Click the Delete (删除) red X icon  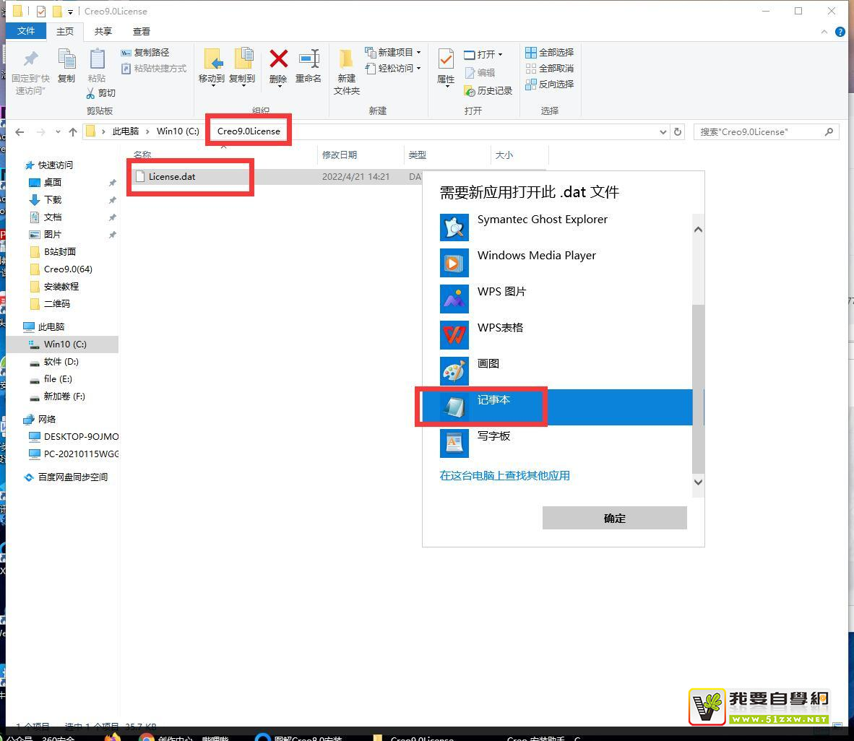click(x=278, y=61)
